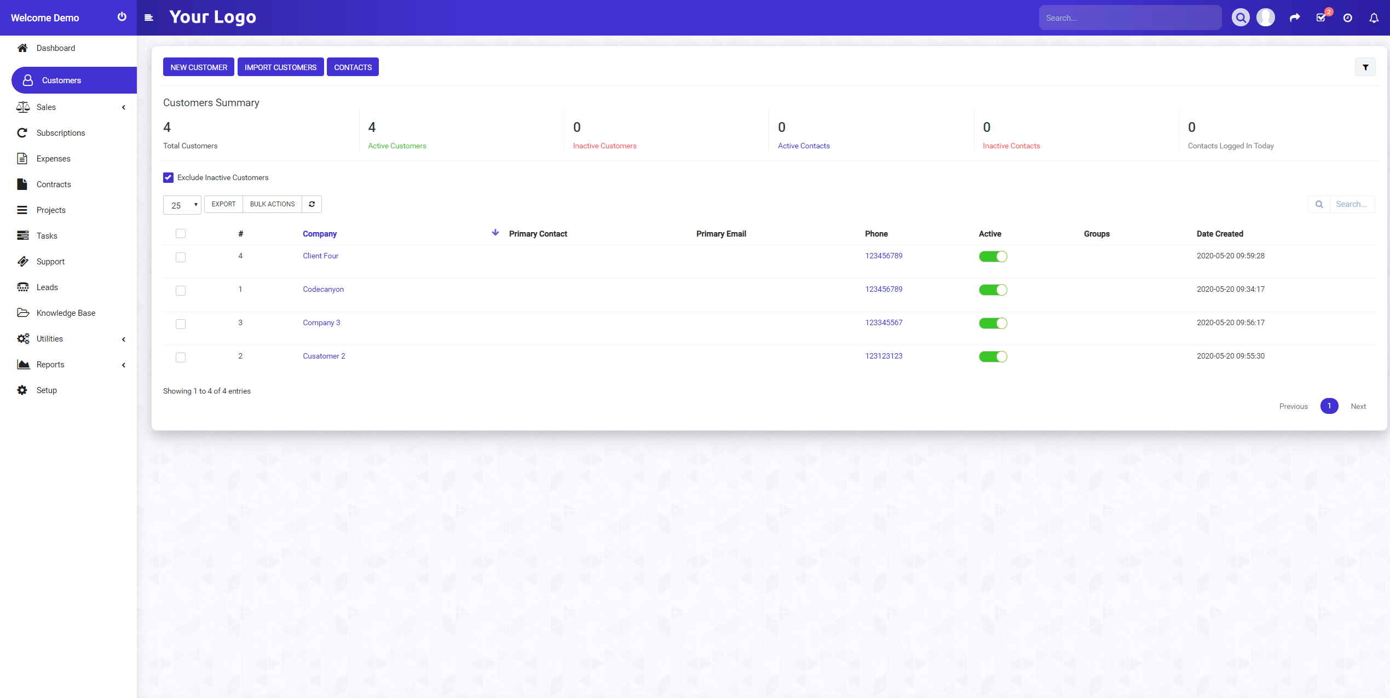Open the 25 entries per page dropdown

(x=182, y=205)
